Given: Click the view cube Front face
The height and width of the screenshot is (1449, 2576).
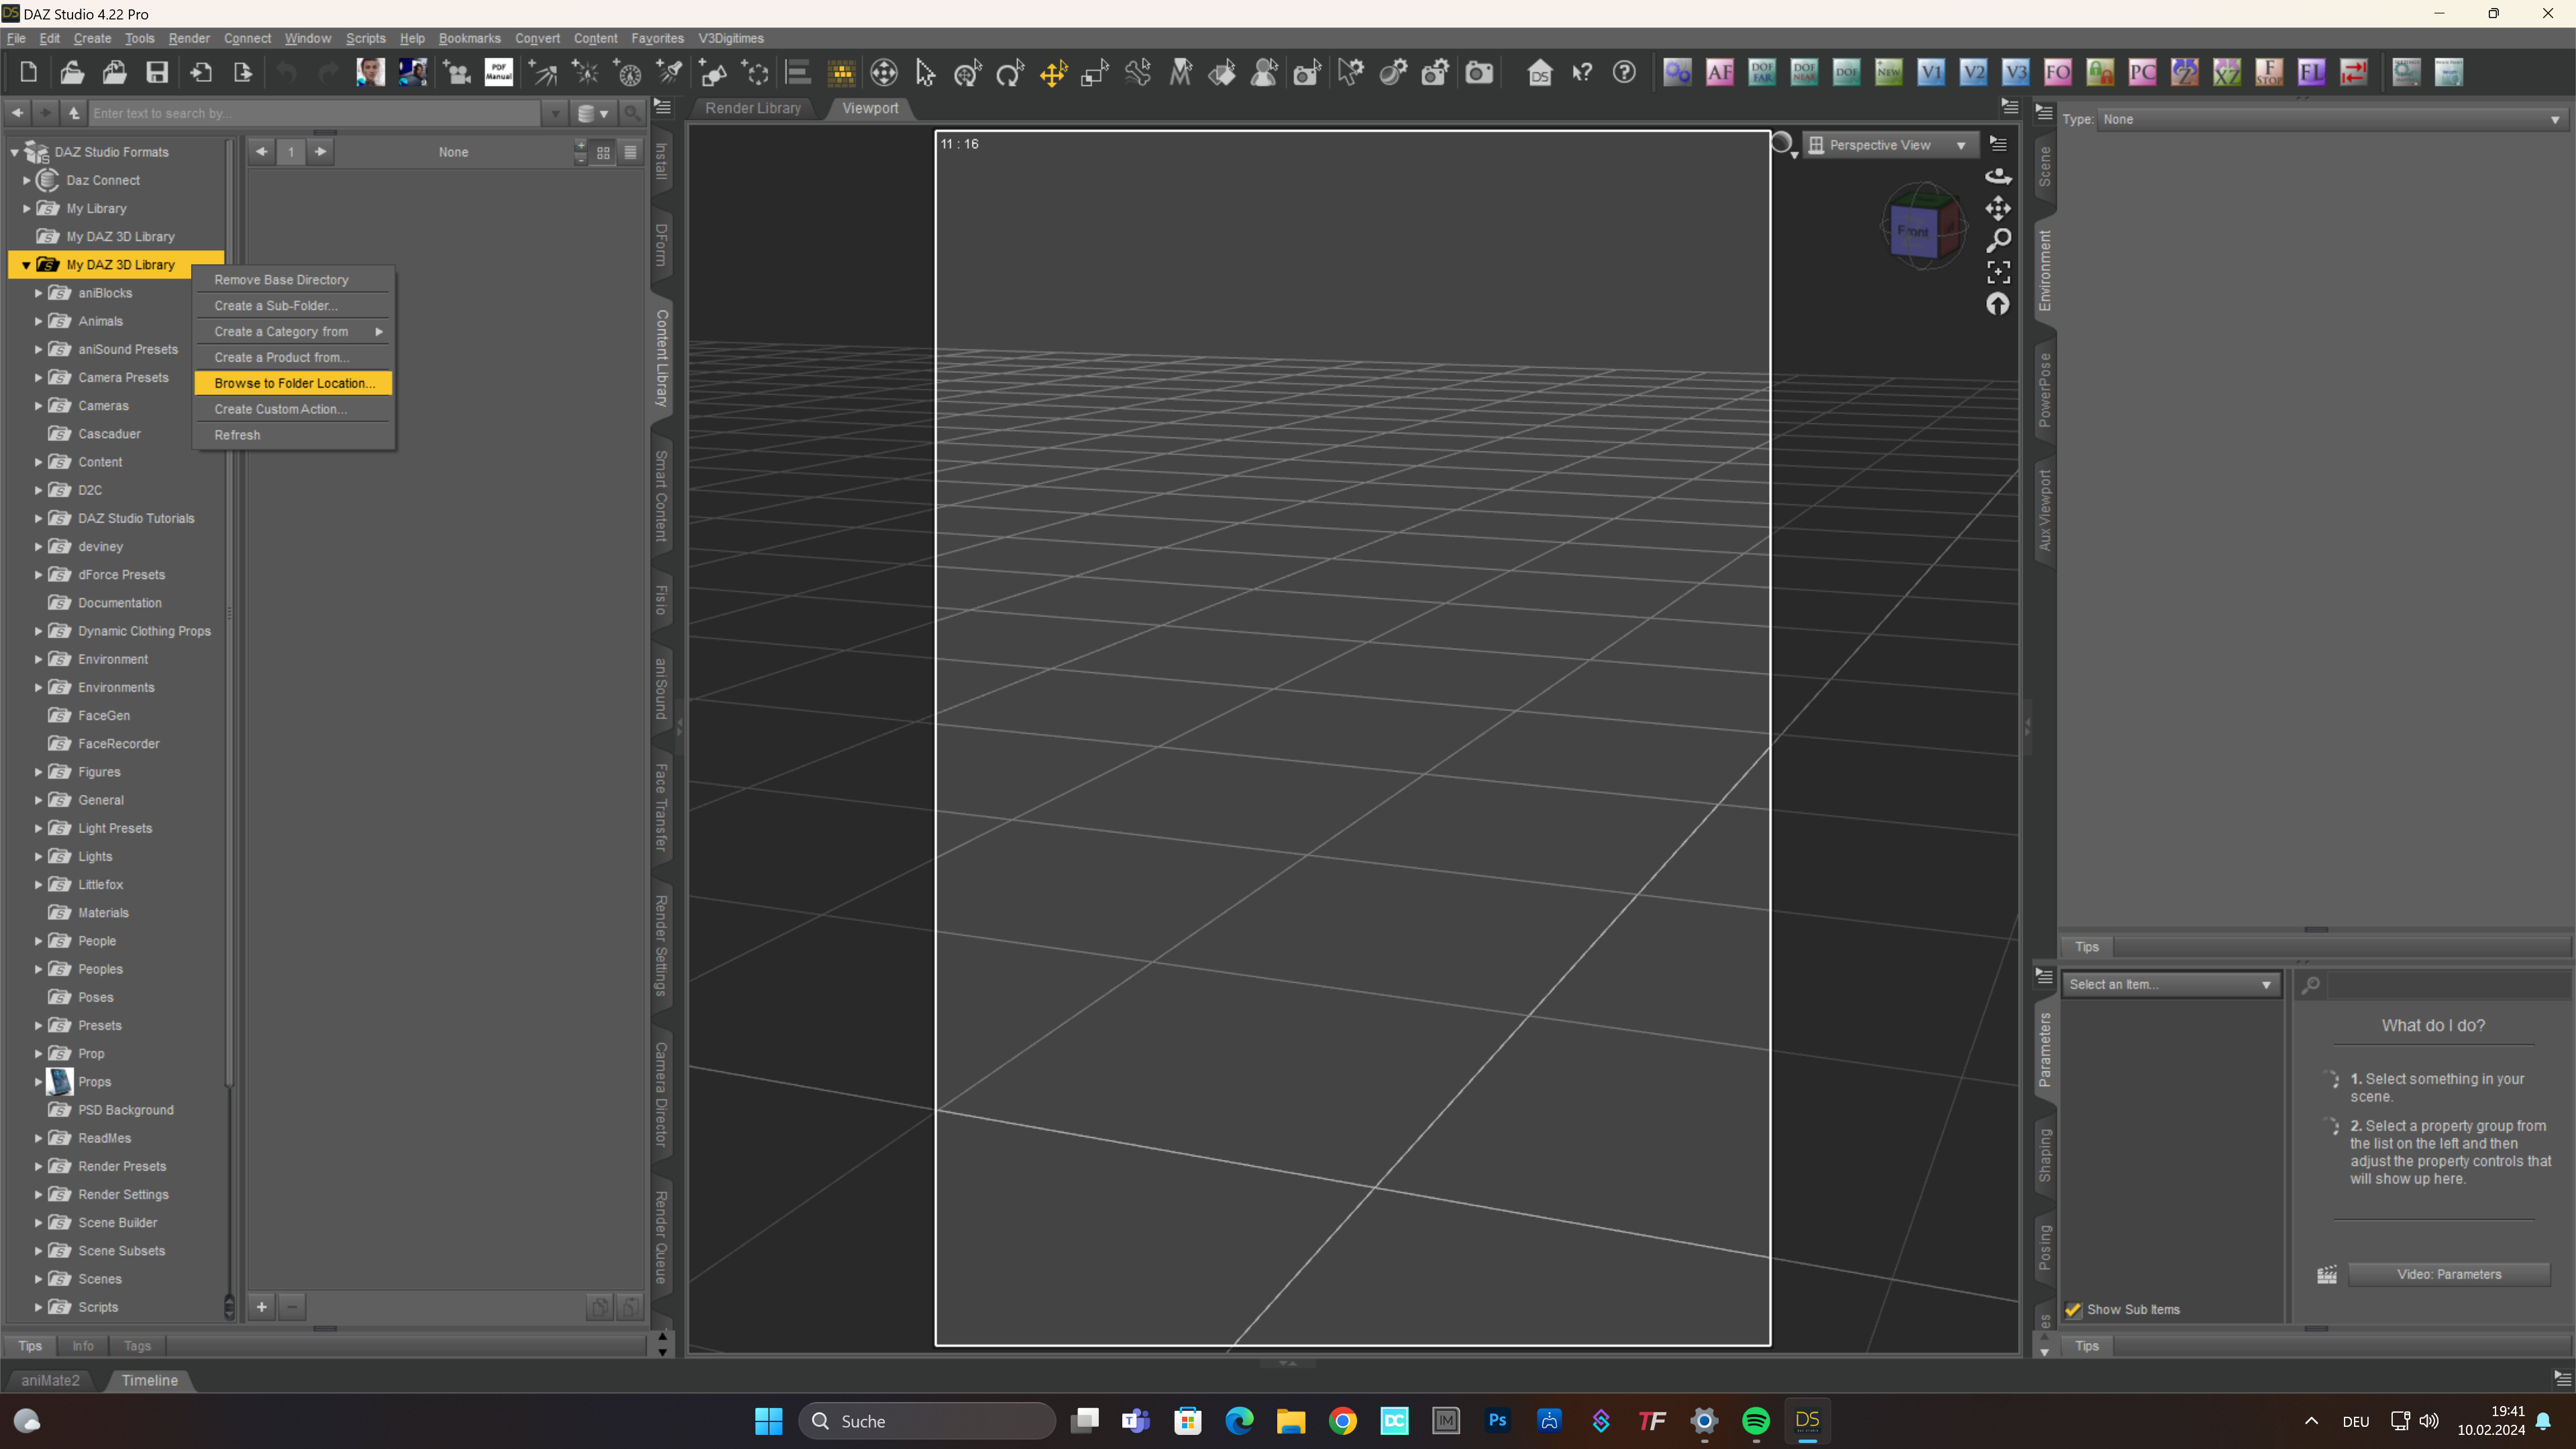Looking at the screenshot, I should pos(1912,231).
